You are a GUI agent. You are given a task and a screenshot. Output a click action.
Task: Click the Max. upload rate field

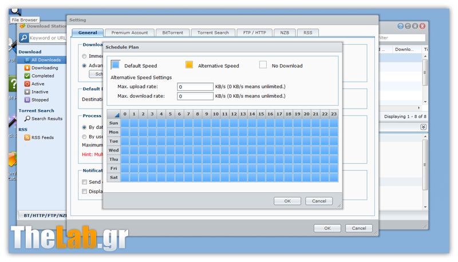[195, 86]
